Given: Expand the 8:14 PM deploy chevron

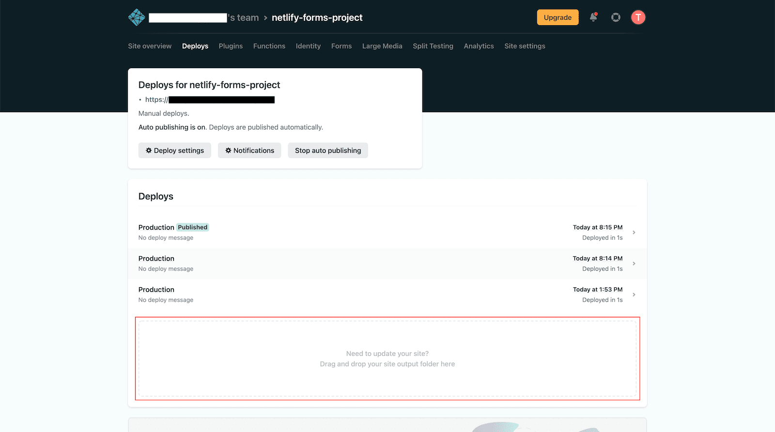Looking at the screenshot, I should [634, 264].
